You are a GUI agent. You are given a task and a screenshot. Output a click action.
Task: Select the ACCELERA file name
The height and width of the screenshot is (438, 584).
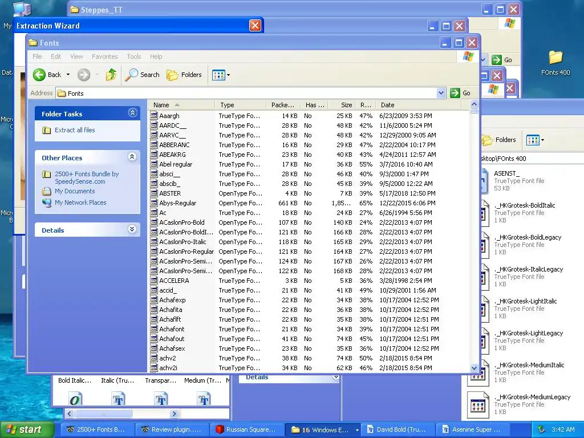coord(174,281)
